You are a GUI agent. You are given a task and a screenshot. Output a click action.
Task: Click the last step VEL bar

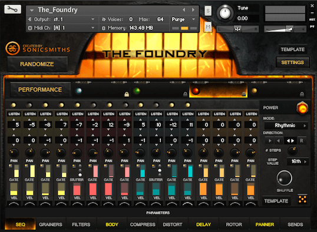(250, 189)
